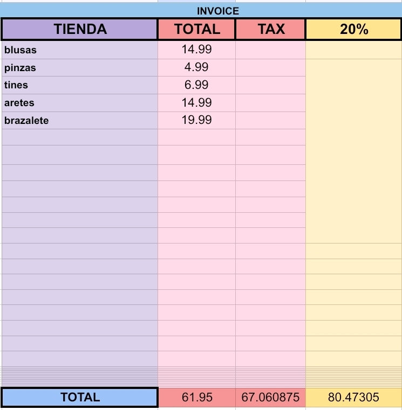Click the bottom TOTAL label cell
402x410 pixels.
coord(80,398)
